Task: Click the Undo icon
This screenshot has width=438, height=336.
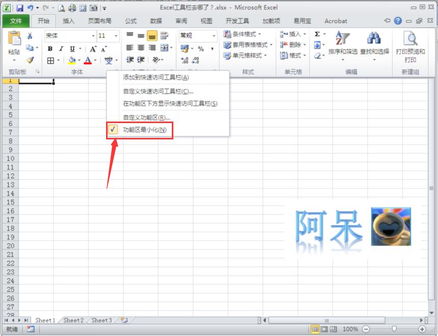Action: point(31,8)
